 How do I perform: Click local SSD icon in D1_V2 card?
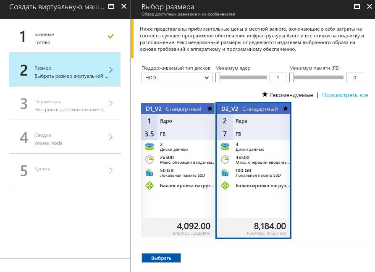tap(149, 173)
